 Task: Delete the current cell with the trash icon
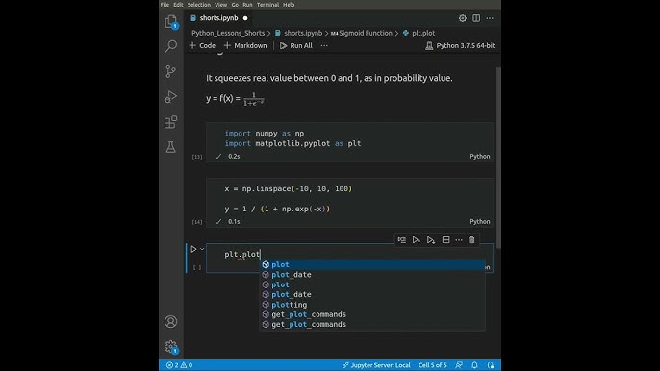point(471,240)
